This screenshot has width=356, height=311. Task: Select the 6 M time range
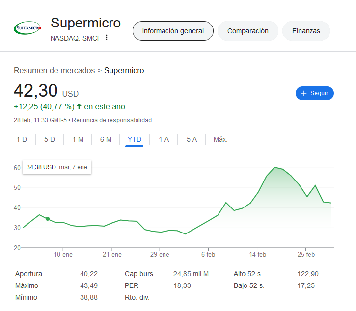(x=106, y=139)
